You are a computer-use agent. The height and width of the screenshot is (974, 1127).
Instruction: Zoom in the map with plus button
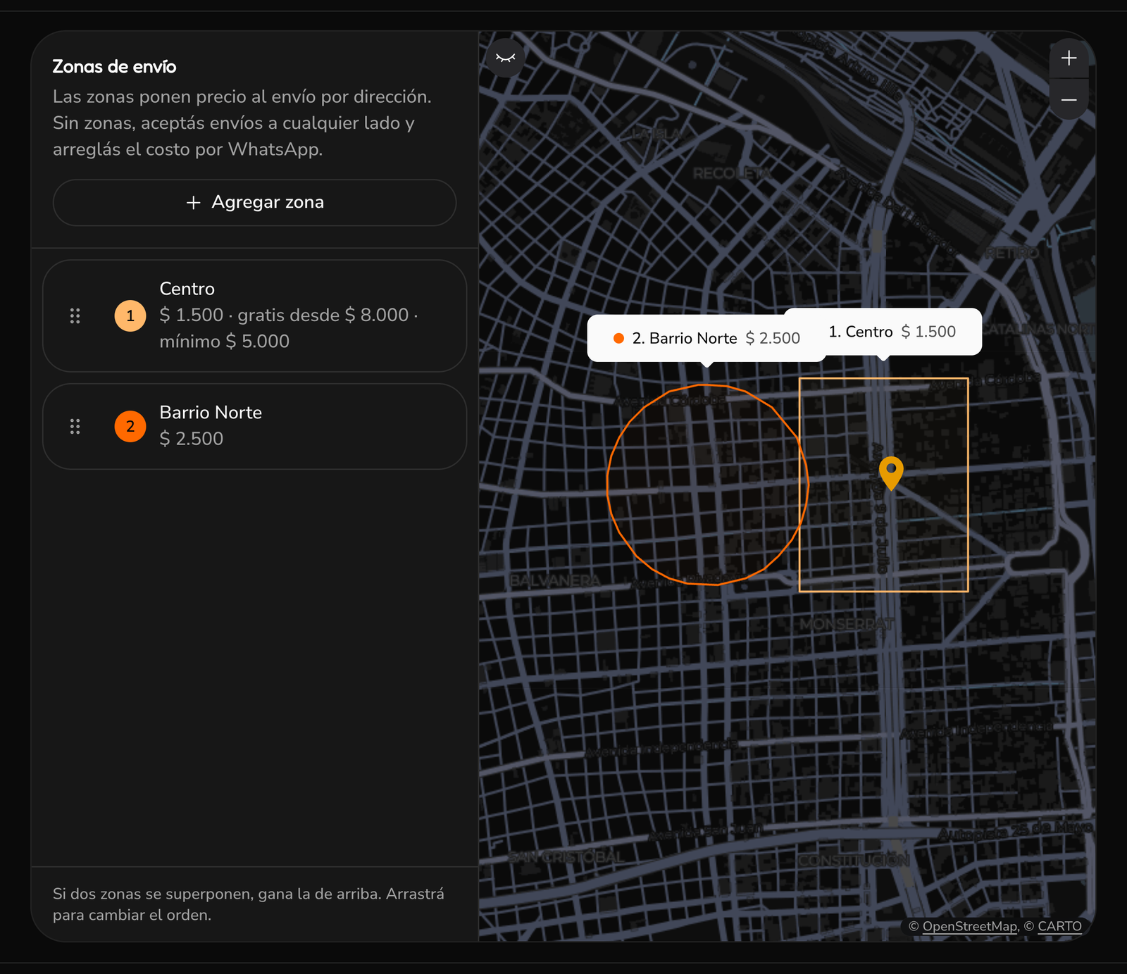[1069, 58]
